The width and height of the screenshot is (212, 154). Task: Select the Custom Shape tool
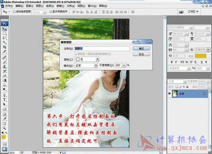point(5,109)
